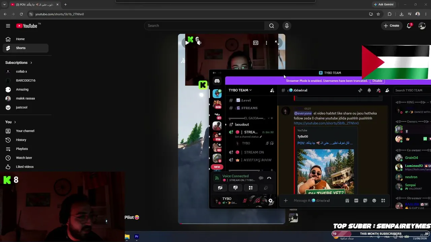The height and width of the screenshot is (242, 431).
Task: Open Chrome tab search dropdown
Action: (x=4, y=4)
